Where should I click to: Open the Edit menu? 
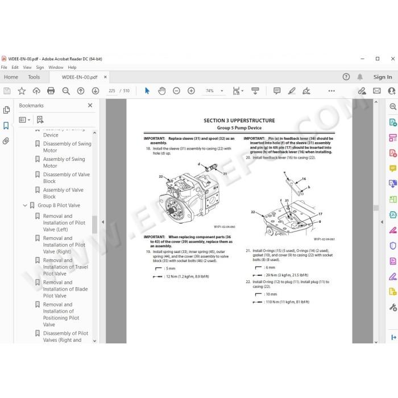point(15,67)
